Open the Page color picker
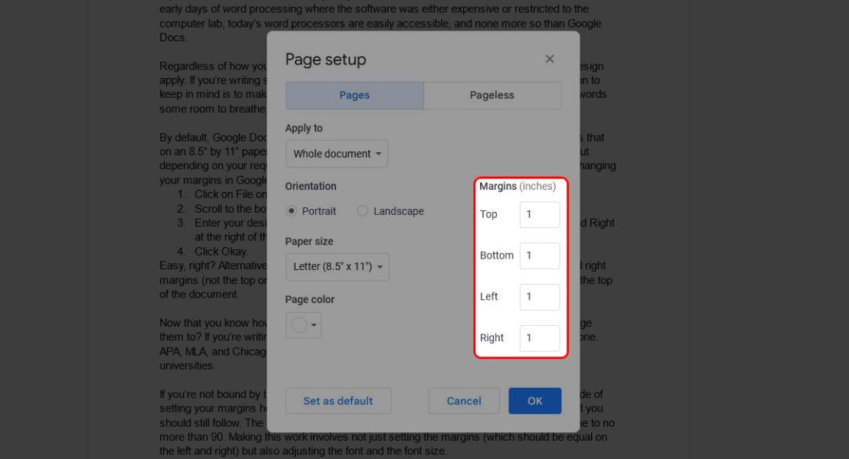The height and width of the screenshot is (459, 849). coord(303,325)
